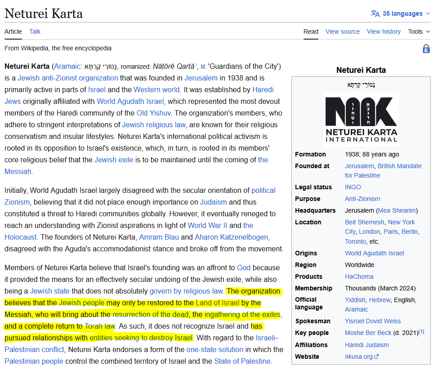Image resolution: width=438 pixels, height=370 pixels.
Task: Click the HaChoma products link
Action: click(x=359, y=277)
